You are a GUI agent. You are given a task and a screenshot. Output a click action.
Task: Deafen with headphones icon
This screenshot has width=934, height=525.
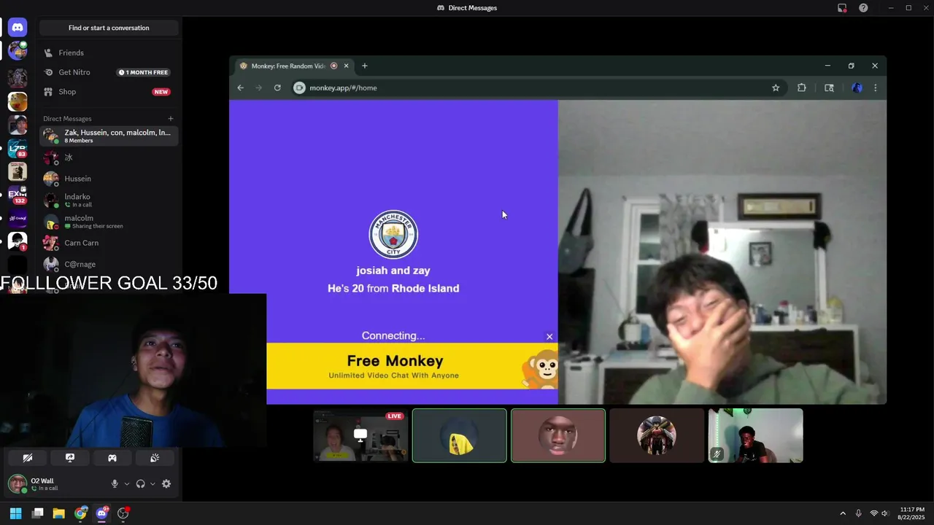(140, 483)
